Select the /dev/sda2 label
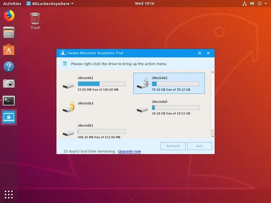This screenshot has width=271, height=203. point(160,78)
